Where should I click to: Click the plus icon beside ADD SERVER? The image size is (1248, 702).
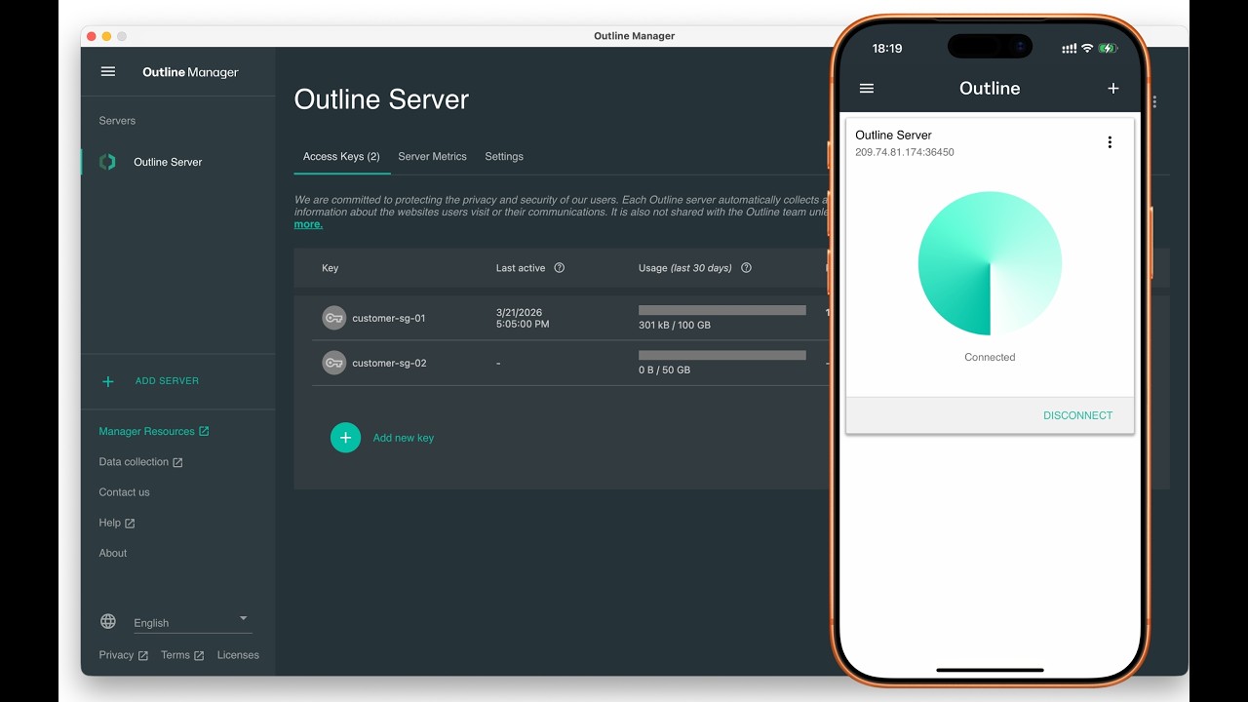click(x=108, y=381)
